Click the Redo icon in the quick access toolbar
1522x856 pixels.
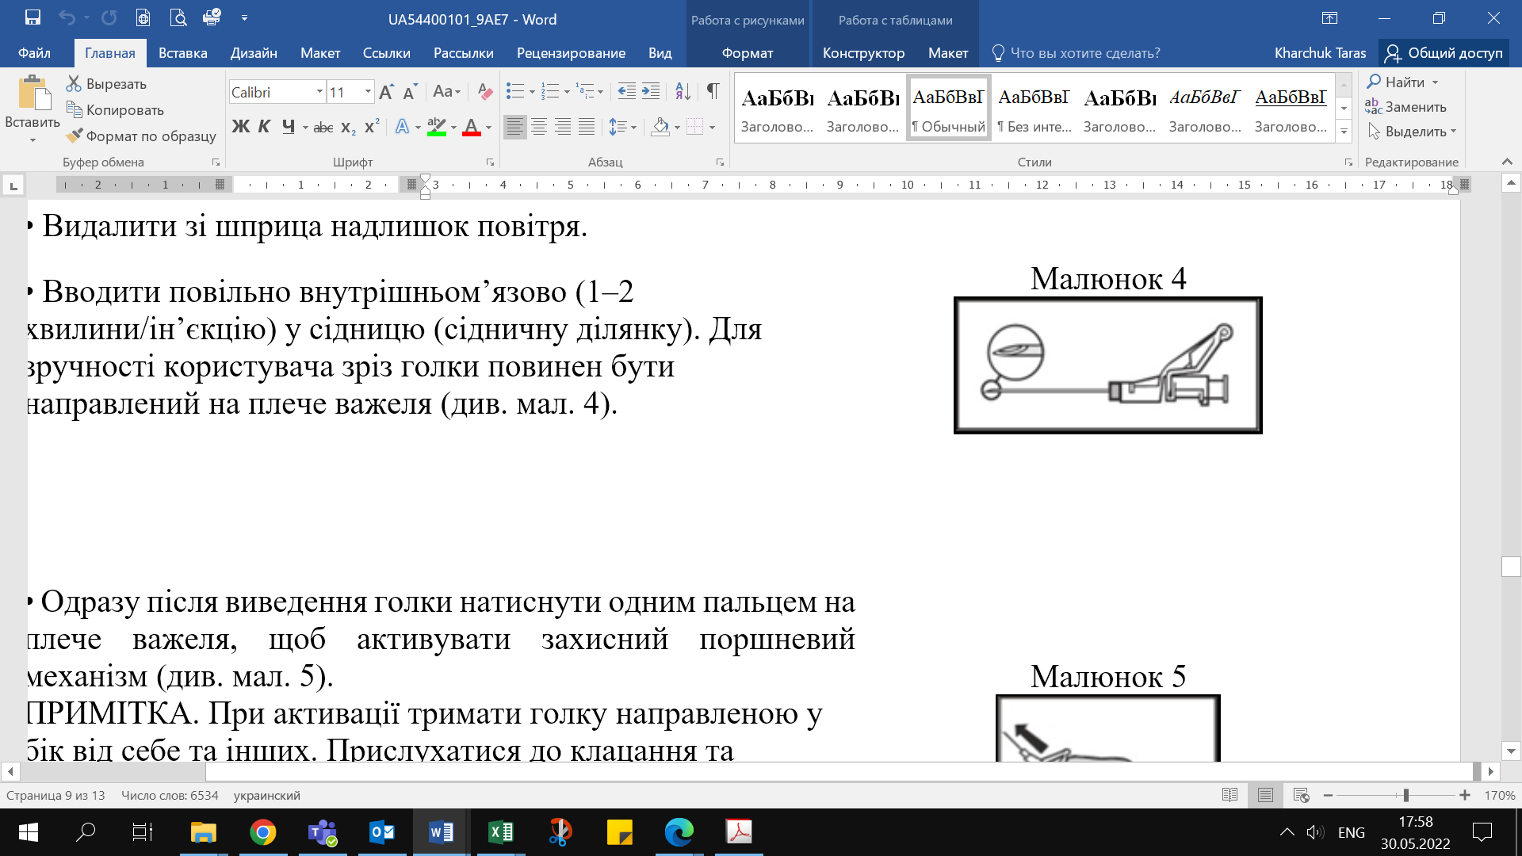[x=109, y=17]
